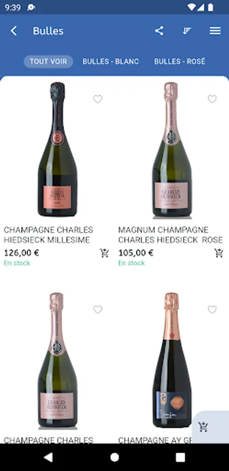The image size is (229, 471).
Task: Open the hamburger menu
Action: tap(215, 31)
